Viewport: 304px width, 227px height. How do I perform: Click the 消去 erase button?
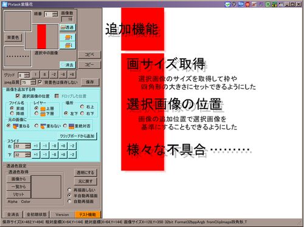coord(67,65)
